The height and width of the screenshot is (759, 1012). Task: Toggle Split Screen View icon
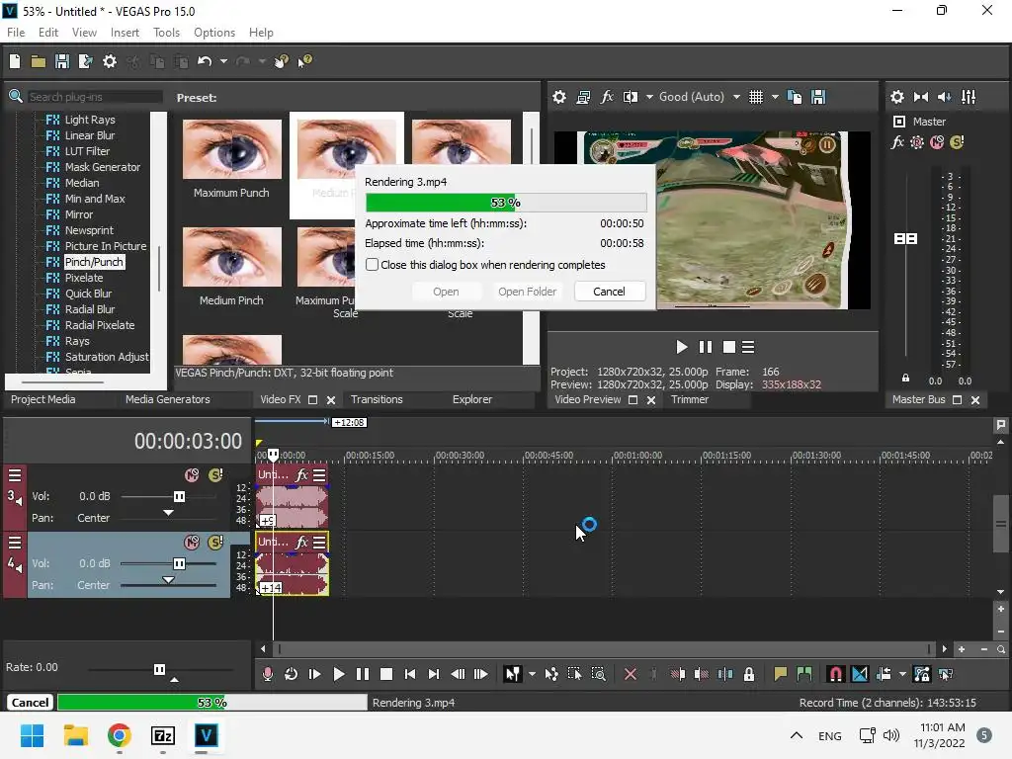click(631, 97)
